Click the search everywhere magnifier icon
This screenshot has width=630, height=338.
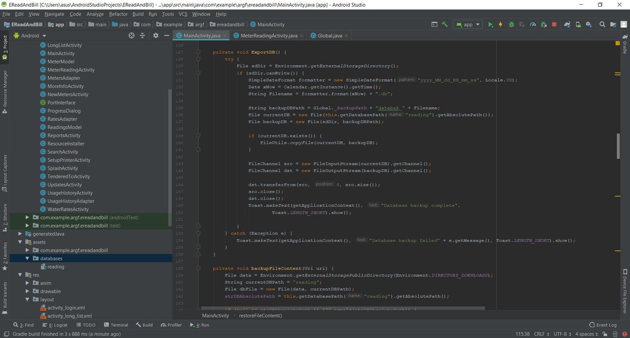coord(602,24)
